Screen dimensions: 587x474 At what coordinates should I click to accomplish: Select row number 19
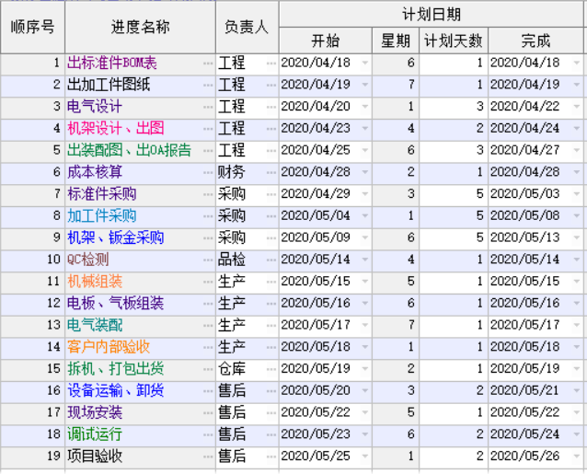[33, 457]
